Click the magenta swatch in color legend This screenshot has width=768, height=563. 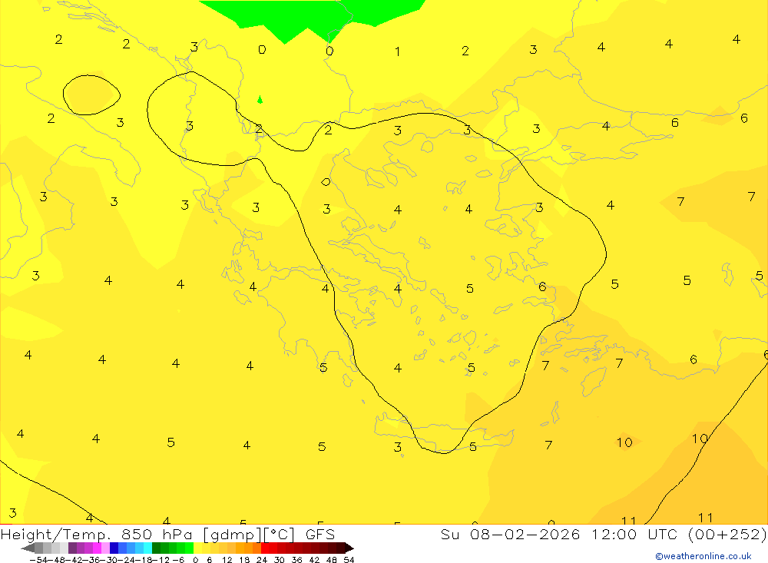pos(97,548)
